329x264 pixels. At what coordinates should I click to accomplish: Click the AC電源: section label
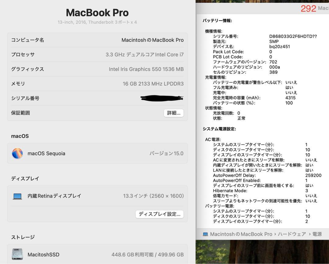213,139
